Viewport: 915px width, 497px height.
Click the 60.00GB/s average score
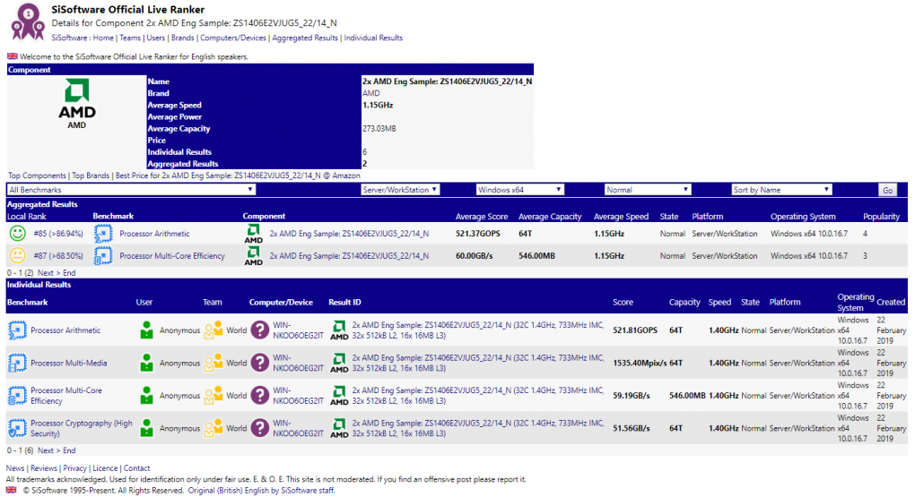[x=475, y=256]
